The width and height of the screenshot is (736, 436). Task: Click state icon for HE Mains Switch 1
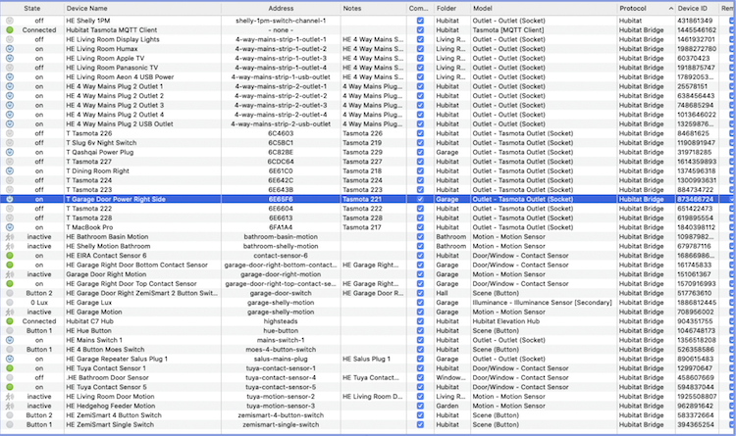(x=10, y=340)
